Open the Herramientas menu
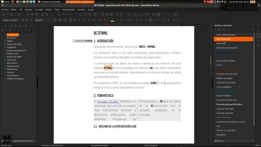The image size is (261, 147). pos(68,10)
